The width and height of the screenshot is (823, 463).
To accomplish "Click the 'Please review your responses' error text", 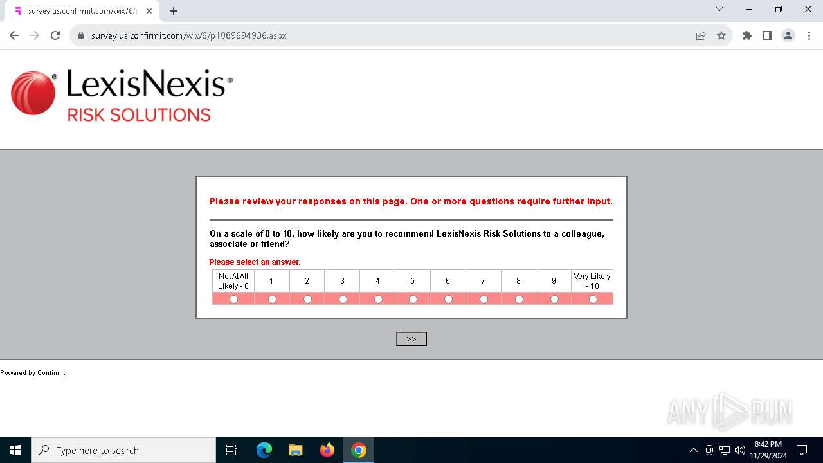I will 411,201.
